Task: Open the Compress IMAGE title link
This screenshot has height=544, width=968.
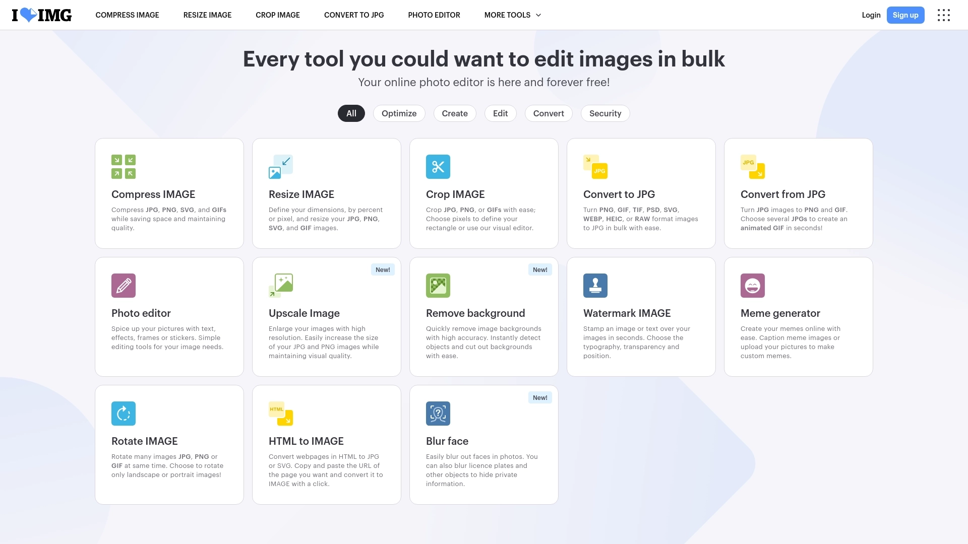Action: [x=153, y=194]
